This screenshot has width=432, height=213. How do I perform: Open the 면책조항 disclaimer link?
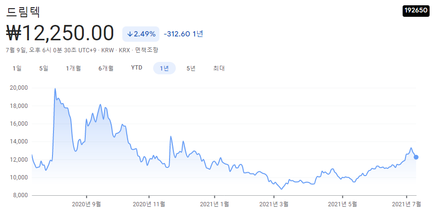147,50
